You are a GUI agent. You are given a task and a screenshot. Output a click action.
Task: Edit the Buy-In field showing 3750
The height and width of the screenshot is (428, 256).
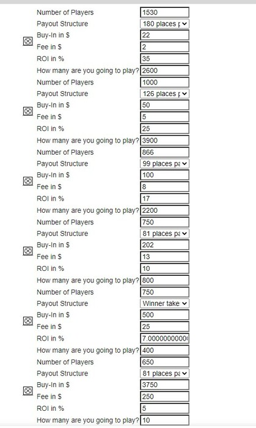165,385
